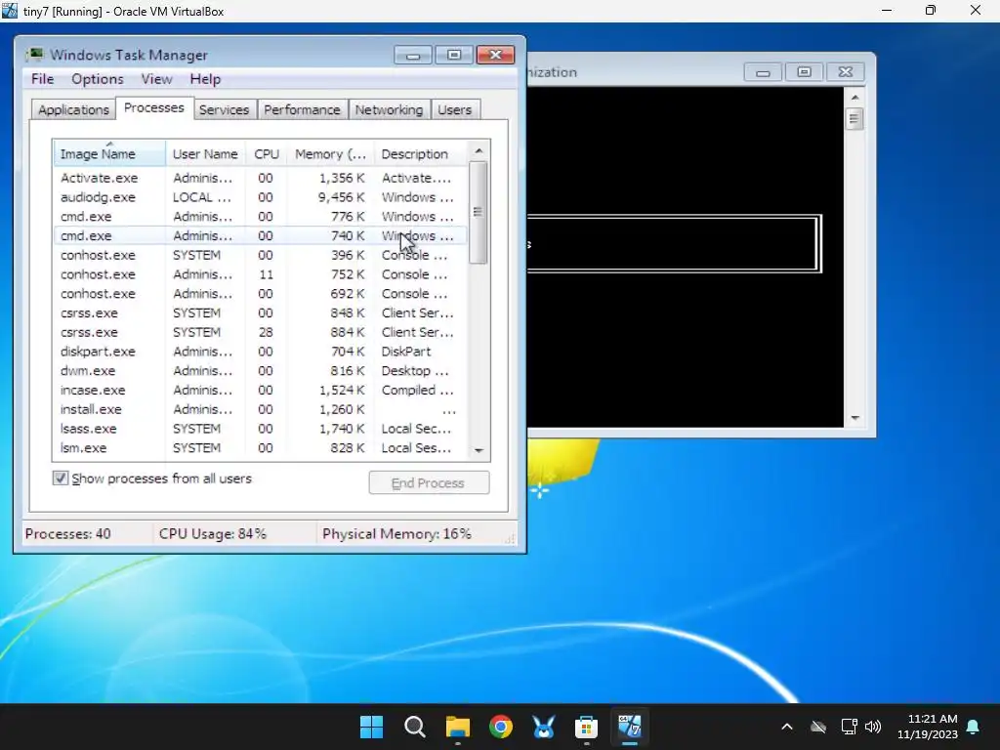The height and width of the screenshot is (750, 1000).
Task: Select audiodg.exe process row
Action: click(260, 197)
